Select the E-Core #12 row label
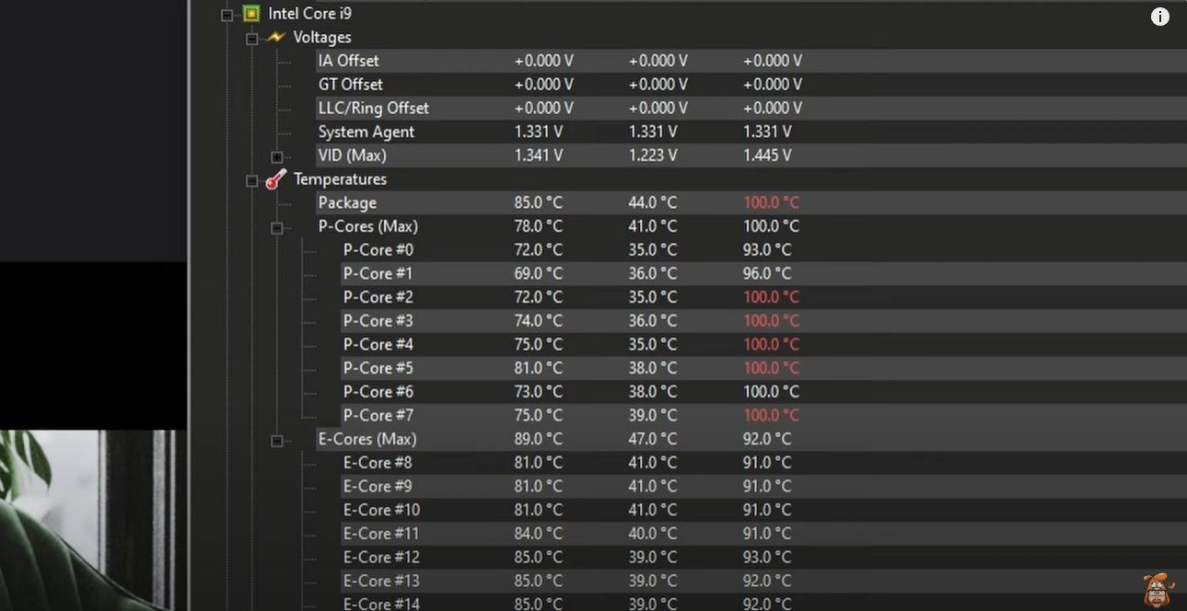This screenshot has width=1187, height=611. 381,558
